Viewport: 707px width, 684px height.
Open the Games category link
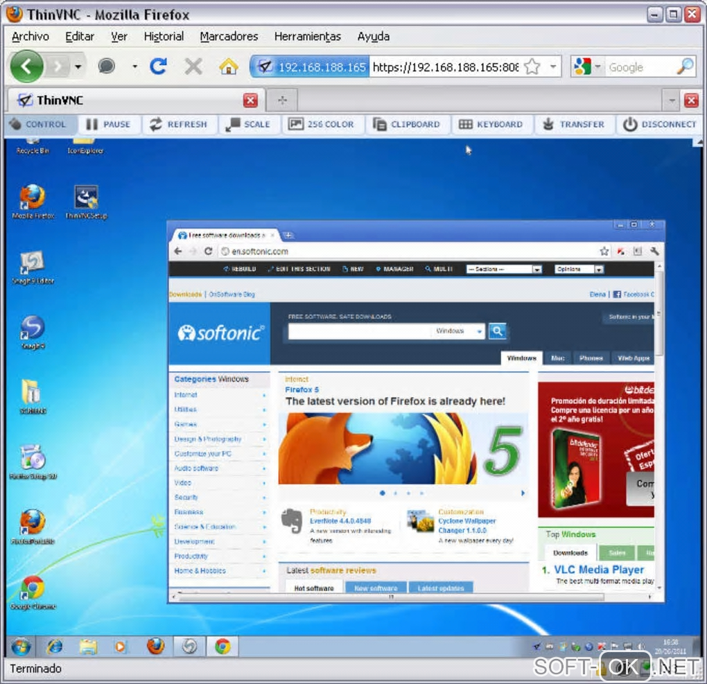coord(185,424)
